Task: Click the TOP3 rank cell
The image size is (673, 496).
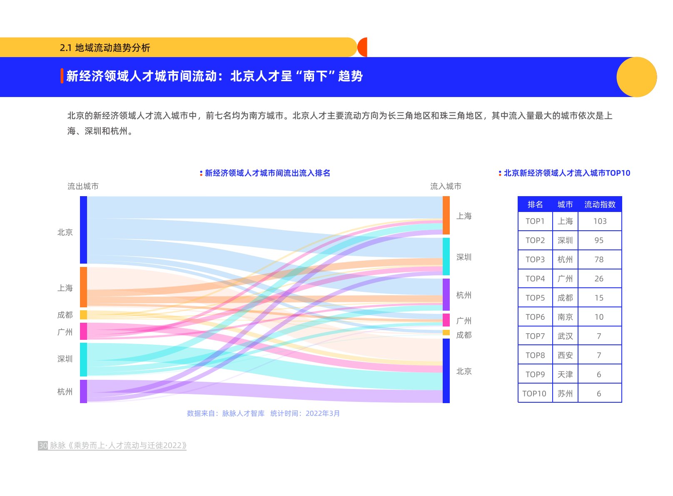Action: click(x=535, y=259)
